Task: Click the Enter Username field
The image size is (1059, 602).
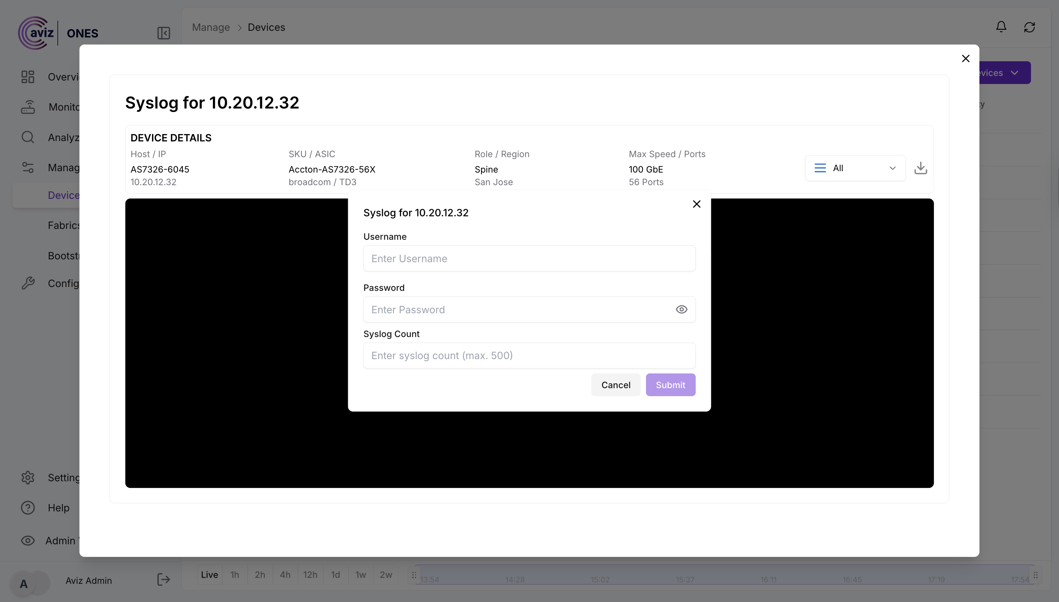Action: point(529,259)
